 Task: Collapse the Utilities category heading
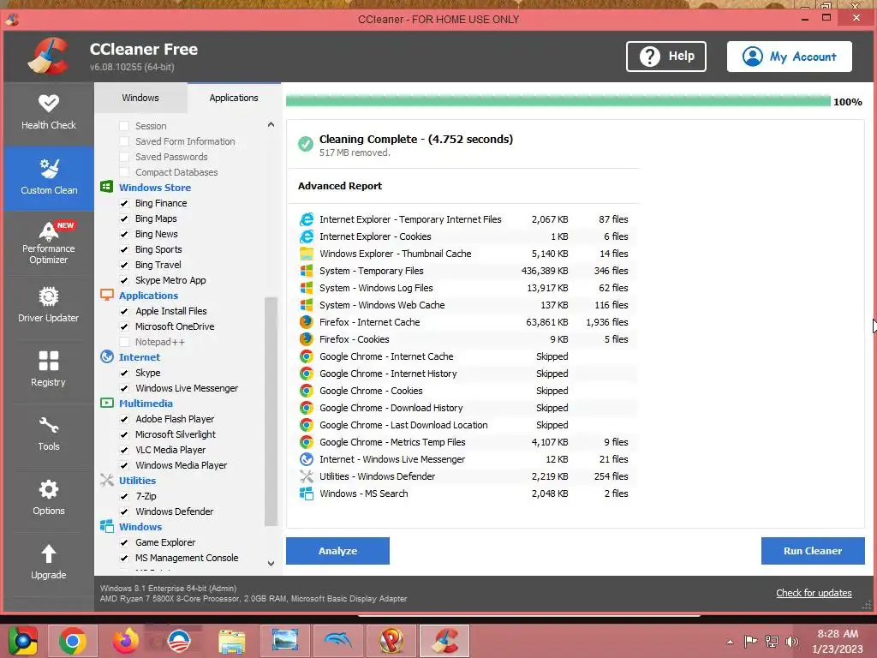[137, 481]
